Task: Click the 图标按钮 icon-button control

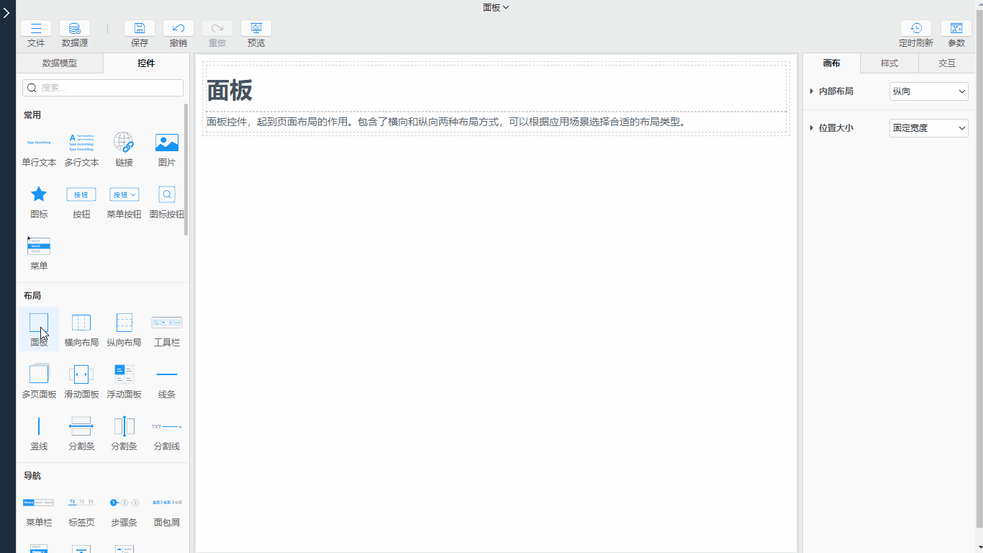Action: coord(167,195)
